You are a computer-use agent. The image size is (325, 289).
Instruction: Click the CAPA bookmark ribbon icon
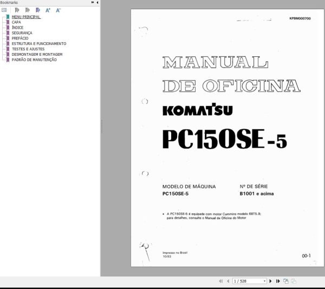point(8,22)
